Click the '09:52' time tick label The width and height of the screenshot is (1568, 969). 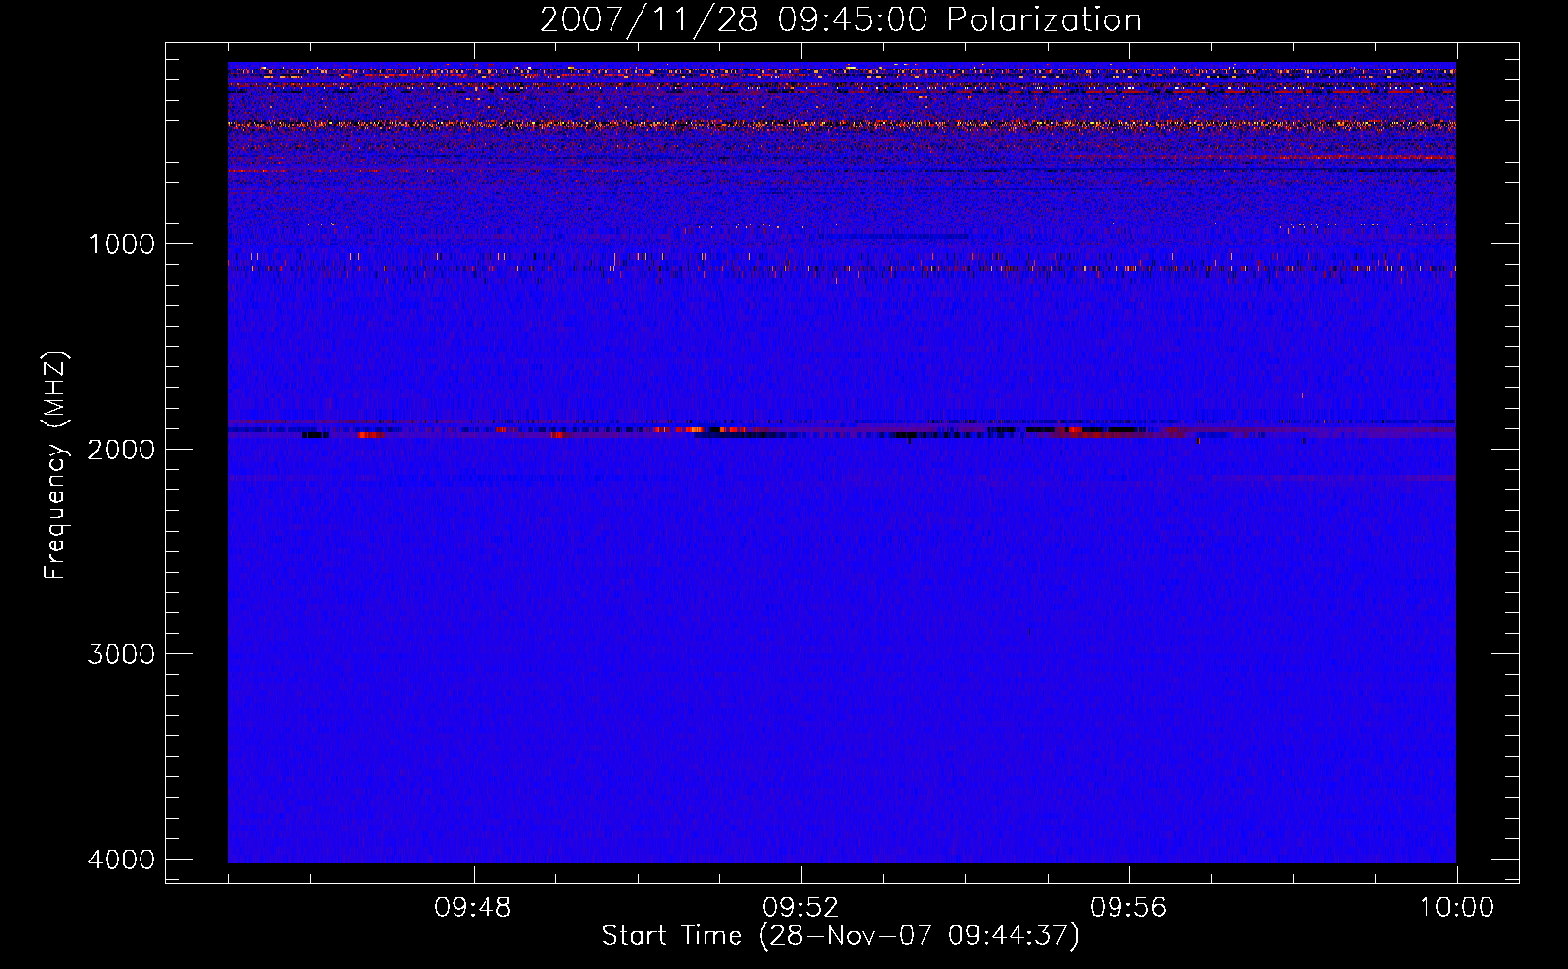(800, 908)
